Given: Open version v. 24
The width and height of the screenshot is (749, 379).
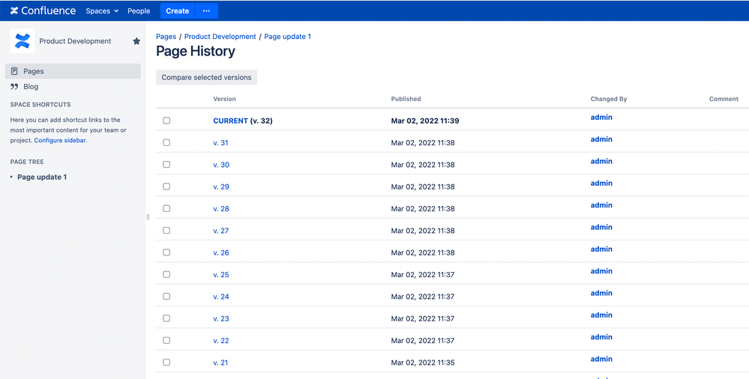Looking at the screenshot, I should coord(221,297).
